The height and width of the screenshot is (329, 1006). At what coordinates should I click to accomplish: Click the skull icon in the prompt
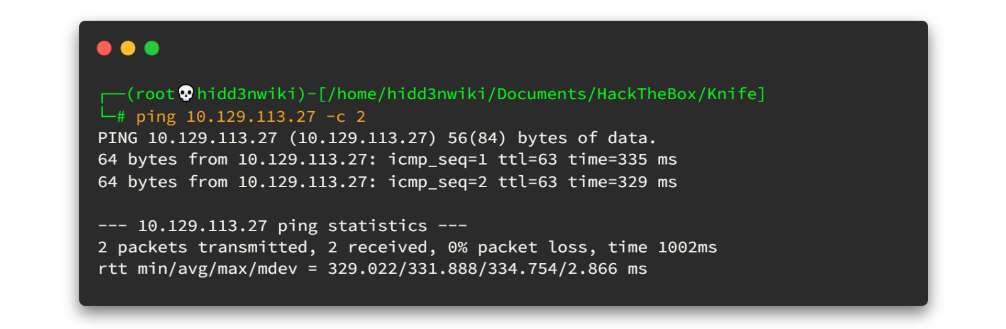click(186, 94)
